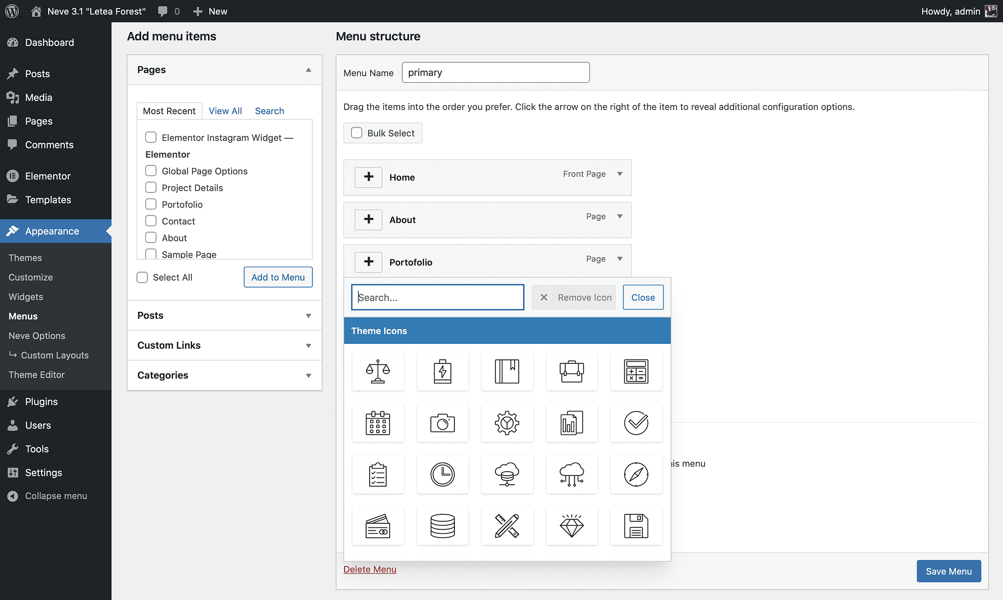Screen dimensions: 1003x600
Task: Select the briefcase theme icon
Action: [572, 371]
